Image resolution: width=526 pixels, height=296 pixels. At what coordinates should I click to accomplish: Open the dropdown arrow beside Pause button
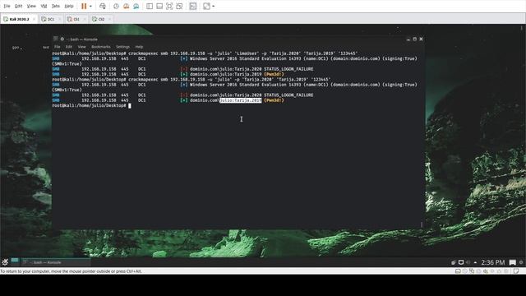(x=90, y=6)
